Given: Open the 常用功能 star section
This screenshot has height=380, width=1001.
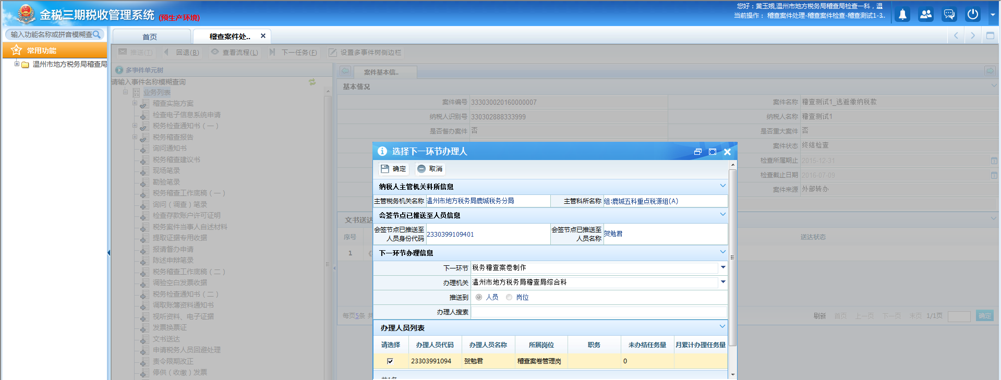Looking at the screenshot, I should [55, 51].
